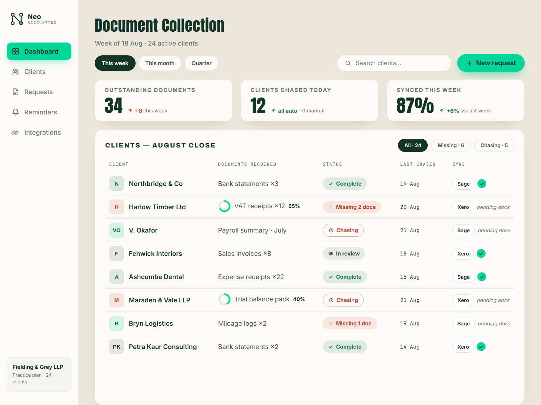Click Fenwick Interiors Xero sync tag
This screenshot has width=541, height=405.
pos(463,253)
